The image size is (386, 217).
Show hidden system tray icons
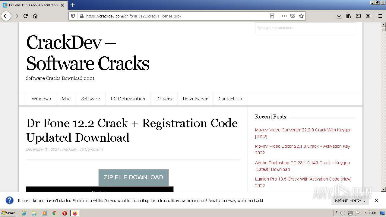click(x=336, y=213)
